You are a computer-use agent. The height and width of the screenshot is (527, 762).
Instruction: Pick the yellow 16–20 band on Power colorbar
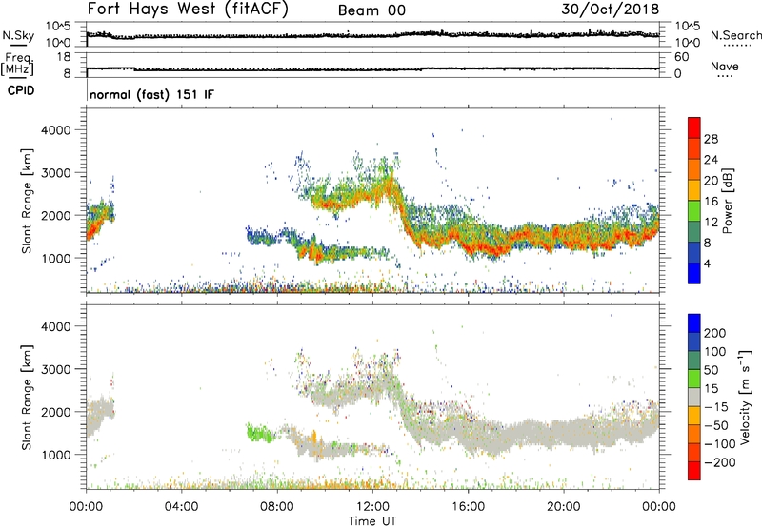694,190
